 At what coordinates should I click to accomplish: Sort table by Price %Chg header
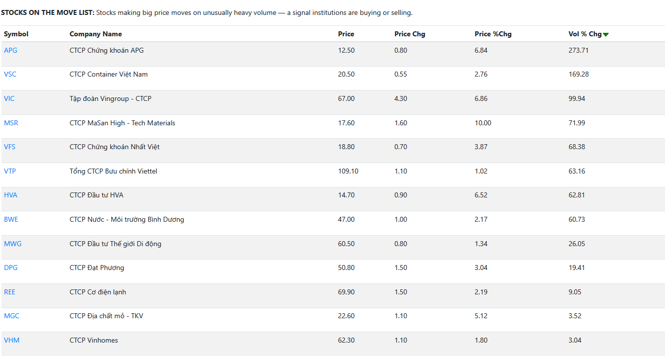493,34
